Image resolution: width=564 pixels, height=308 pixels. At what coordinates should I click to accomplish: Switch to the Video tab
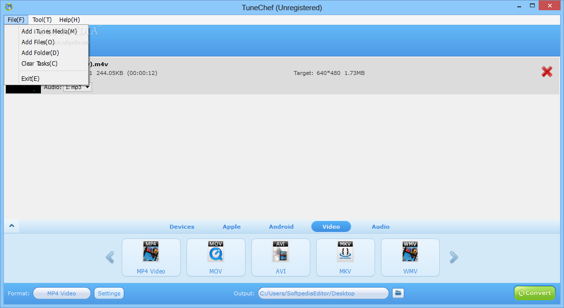pyautogui.click(x=331, y=227)
